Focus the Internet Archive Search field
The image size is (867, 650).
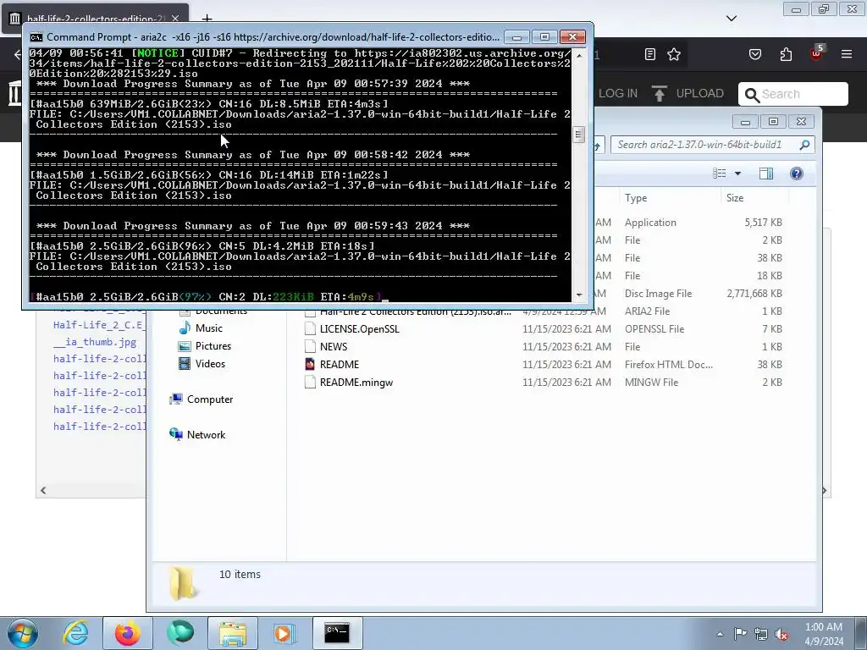click(x=792, y=94)
